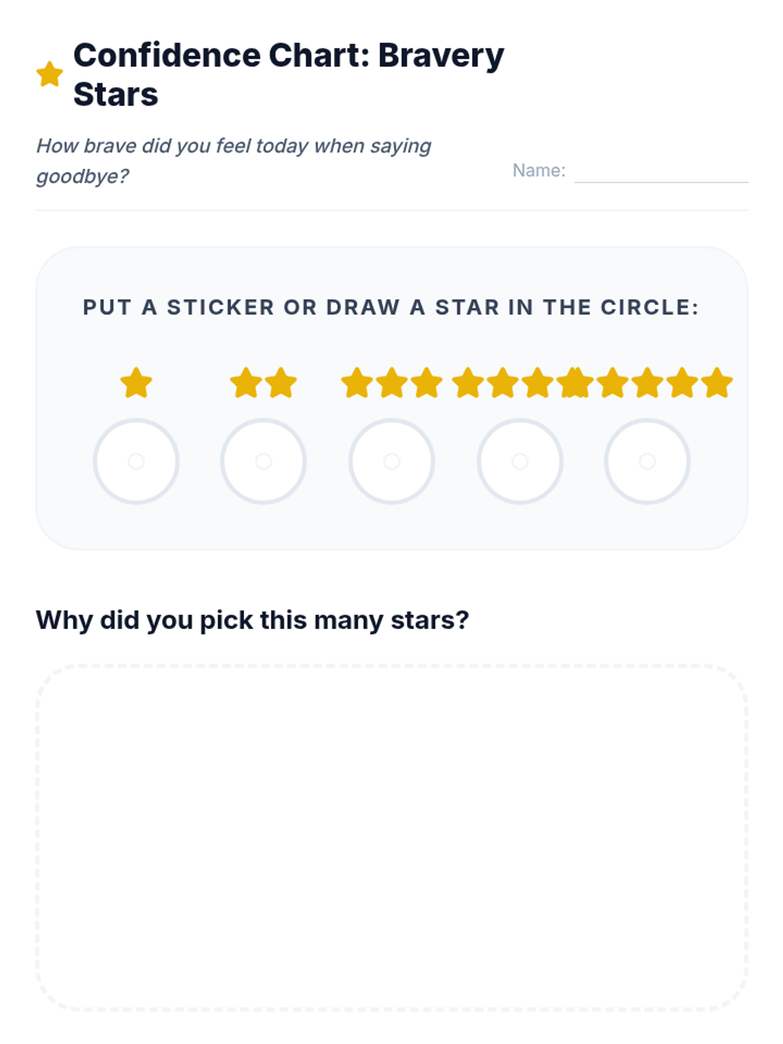
Task: Click the single star above first circle
Action: pyautogui.click(x=136, y=383)
